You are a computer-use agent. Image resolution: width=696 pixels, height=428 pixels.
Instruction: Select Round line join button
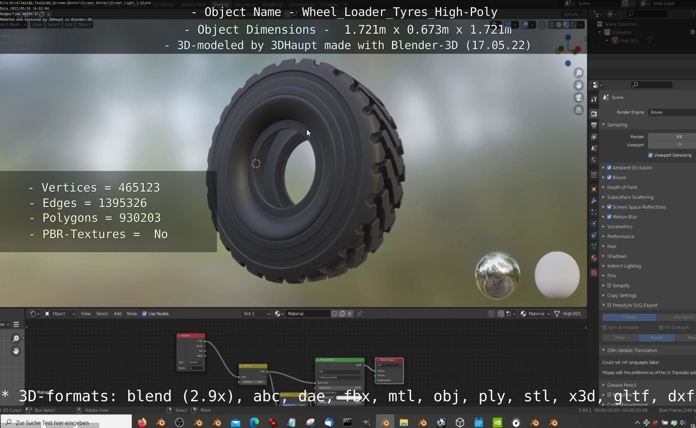coord(656,338)
